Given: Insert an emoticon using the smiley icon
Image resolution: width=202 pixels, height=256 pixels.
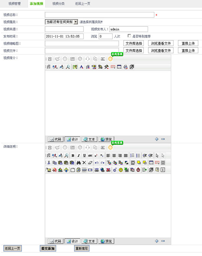Looking at the screenshot, I should point(121,170).
